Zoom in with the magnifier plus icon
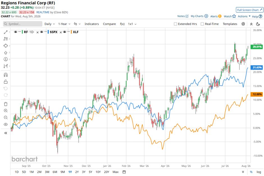Viewport: 264px width, 176px height. tap(6, 111)
